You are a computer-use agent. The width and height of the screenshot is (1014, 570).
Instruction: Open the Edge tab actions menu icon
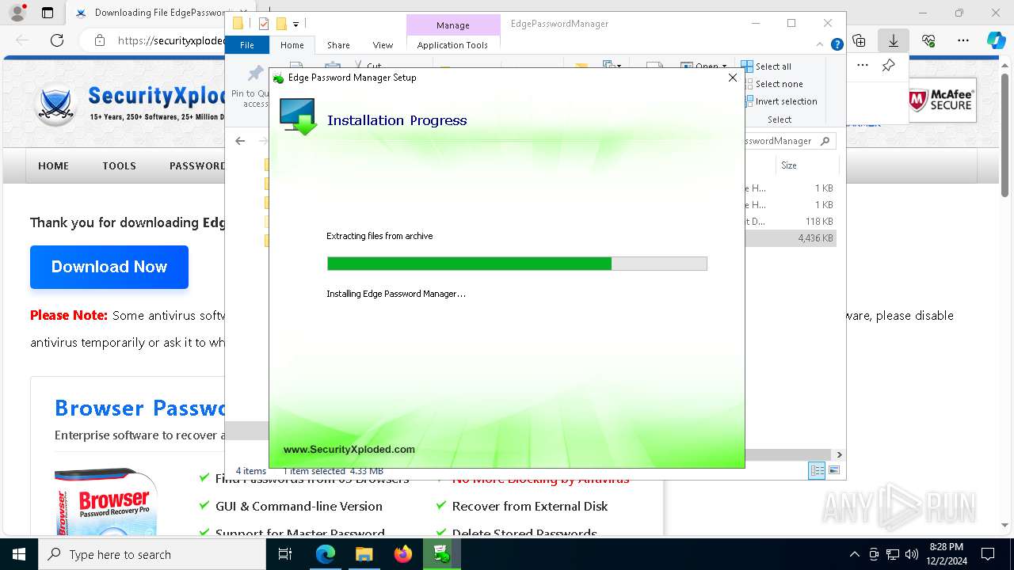tap(48, 13)
